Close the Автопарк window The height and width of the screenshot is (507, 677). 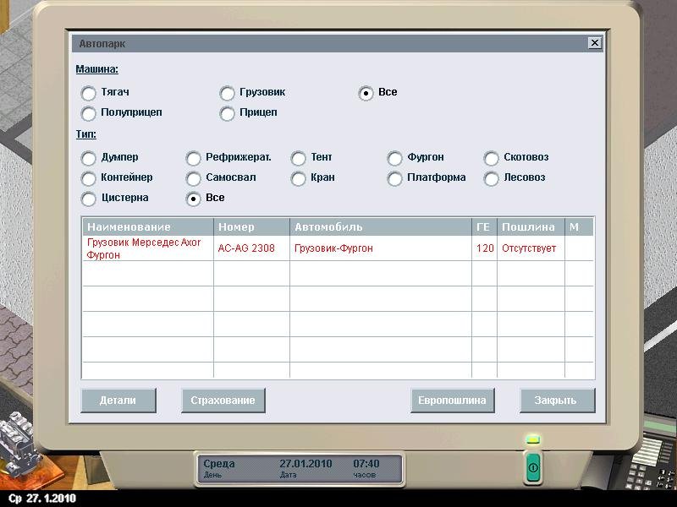[x=594, y=43]
